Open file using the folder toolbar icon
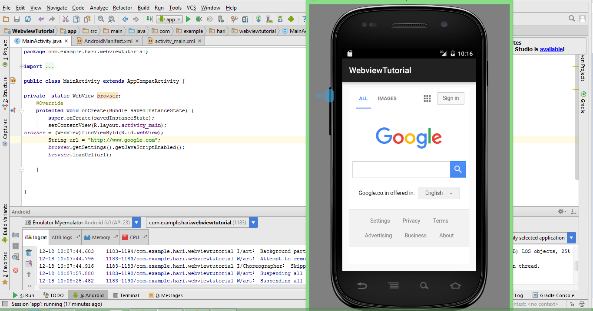Viewport: 593px width, 311px height. click(x=6, y=19)
